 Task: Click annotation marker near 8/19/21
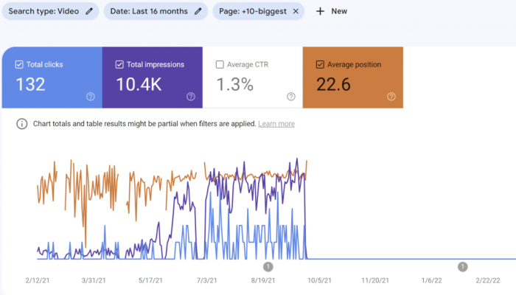click(268, 267)
